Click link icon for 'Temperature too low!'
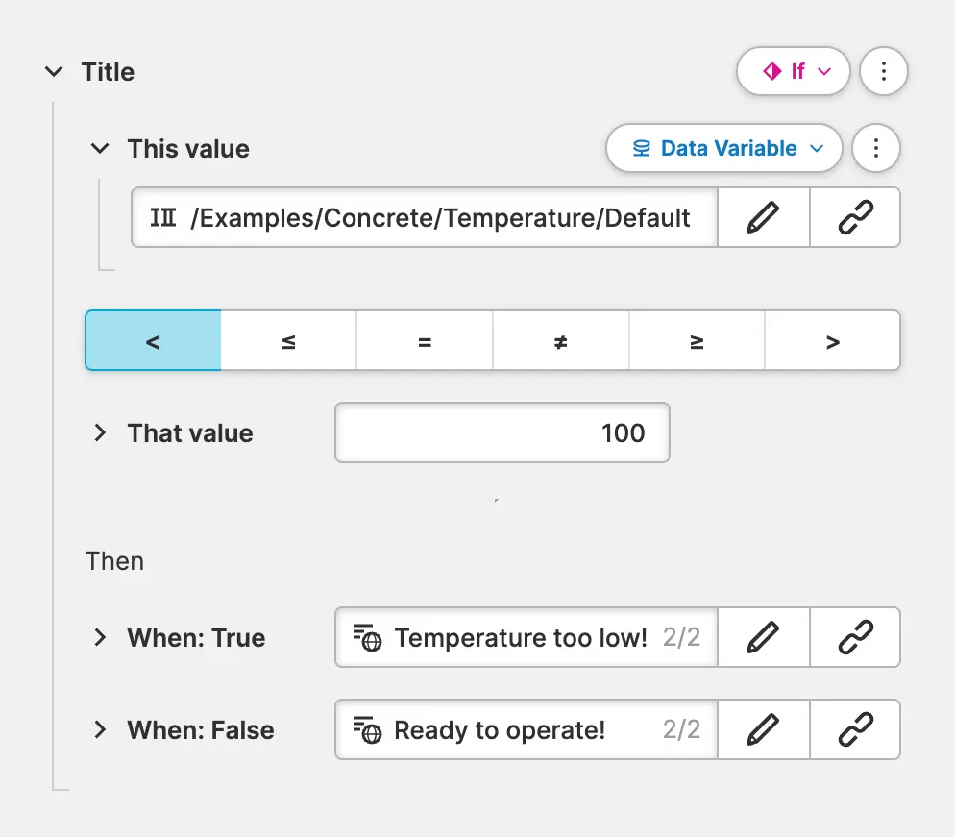Viewport: 955px width, 837px height. point(855,638)
